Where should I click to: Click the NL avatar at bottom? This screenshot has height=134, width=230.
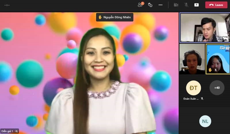[205, 121]
